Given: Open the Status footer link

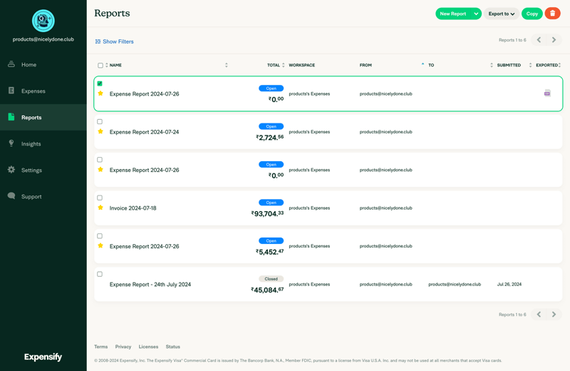Looking at the screenshot, I should (172, 347).
